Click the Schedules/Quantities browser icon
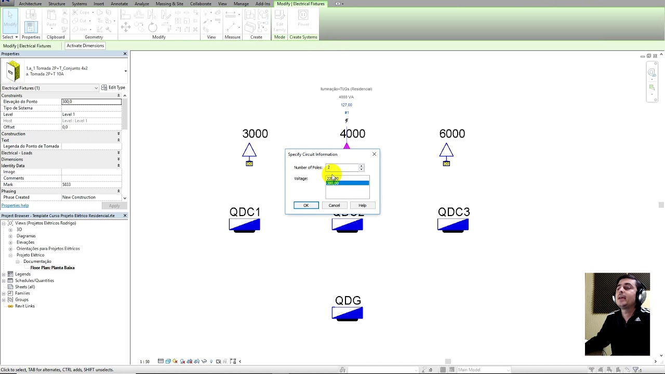 10,280
